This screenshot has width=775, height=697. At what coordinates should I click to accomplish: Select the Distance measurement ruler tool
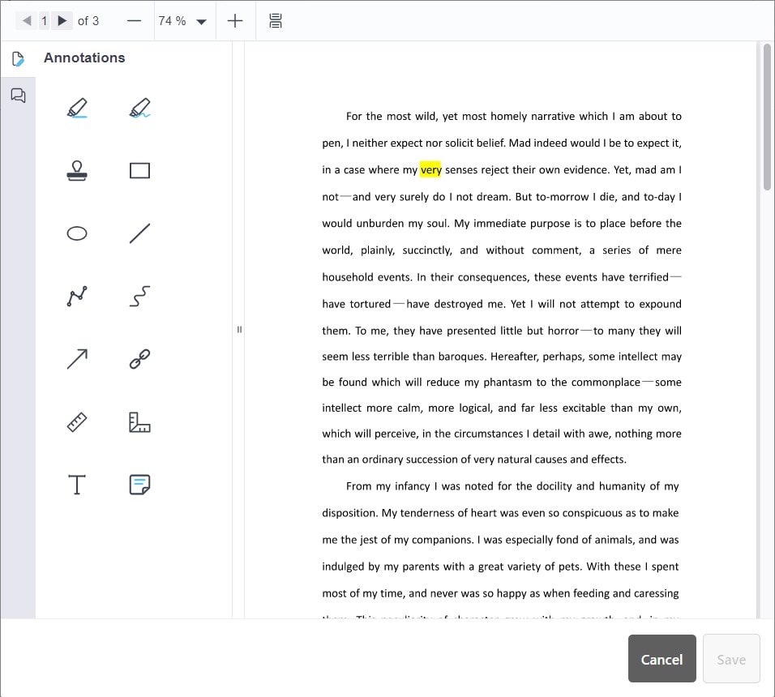(x=76, y=421)
